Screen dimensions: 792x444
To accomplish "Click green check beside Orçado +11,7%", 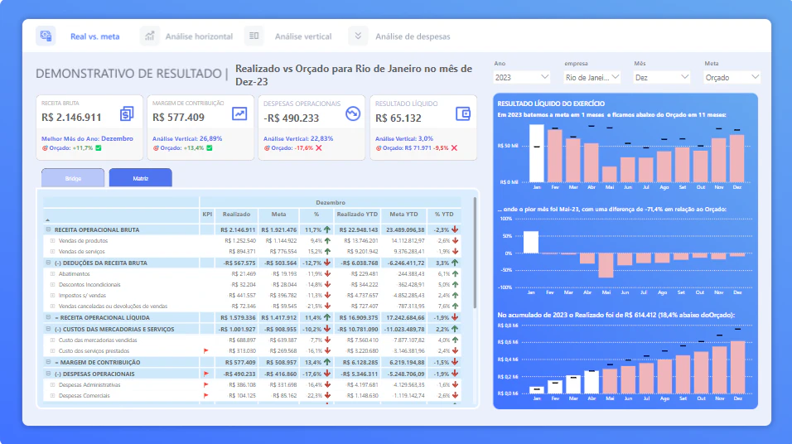I will pos(99,148).
